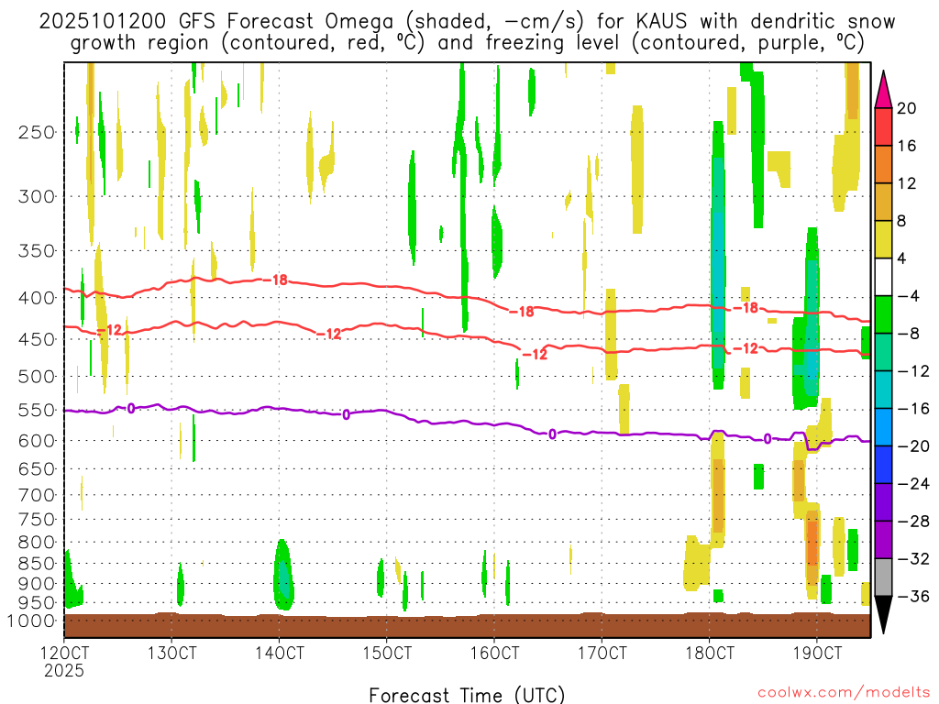Screen dimensions: 939x704
Task: Click the purple 0 freezing label near 185CT
Action: pos(768,439)
